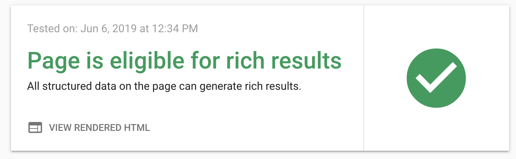Select the 'Page is eligible for rich results' heading
Screen dimensions: 516x159
[x=184, y=61]
